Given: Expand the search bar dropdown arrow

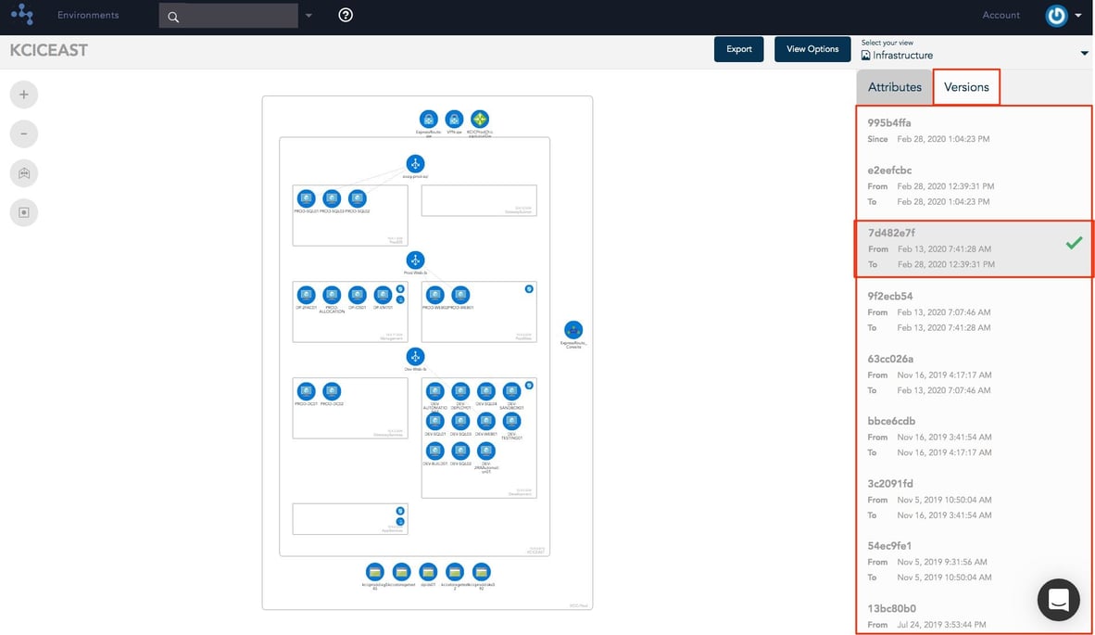Looking at the screenshot, I should click(x=308, y=15).
